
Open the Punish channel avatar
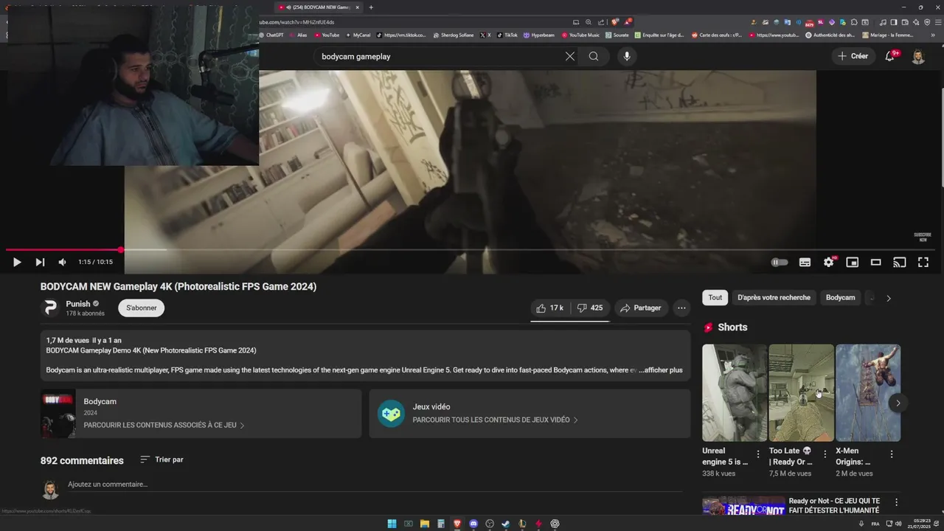tap(50, 308)
